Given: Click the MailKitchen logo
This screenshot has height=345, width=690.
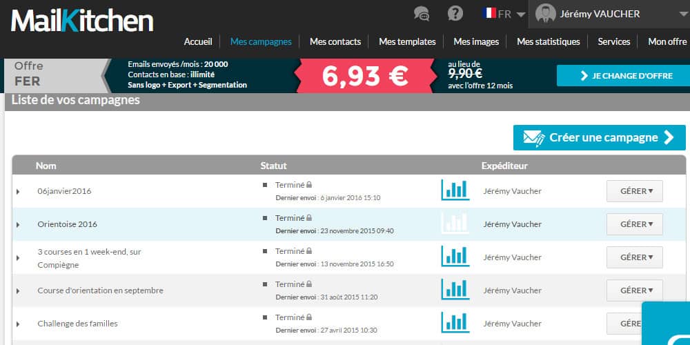Looking at the screenshot, I should point(82,21).
